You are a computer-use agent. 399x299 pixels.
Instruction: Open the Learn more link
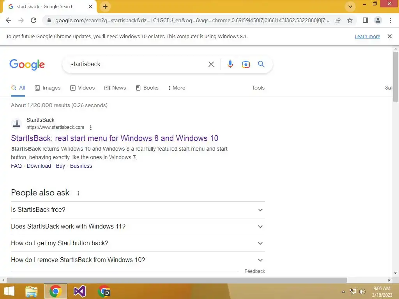point(367,36)
